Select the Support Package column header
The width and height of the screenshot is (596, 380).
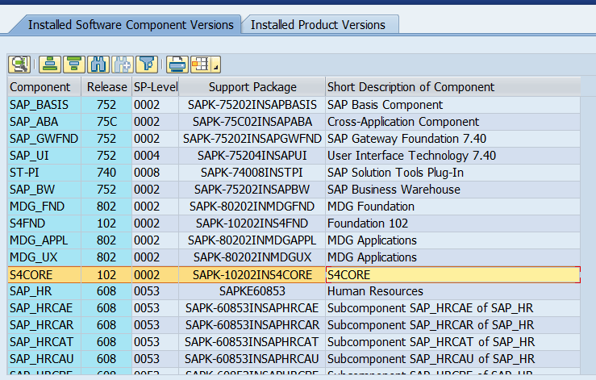(252, 87)
